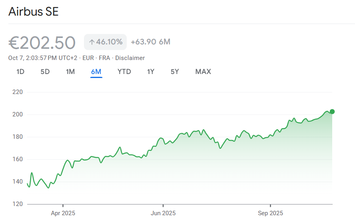The image size is (355, 222).
Task: Select the 5D time range tab
Action: (x=45, y=72)
